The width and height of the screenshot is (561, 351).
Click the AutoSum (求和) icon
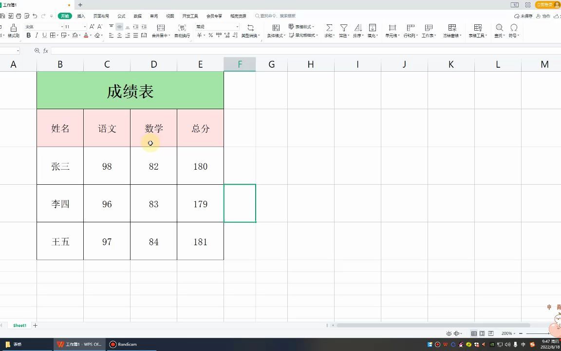[x=329, y=28]
